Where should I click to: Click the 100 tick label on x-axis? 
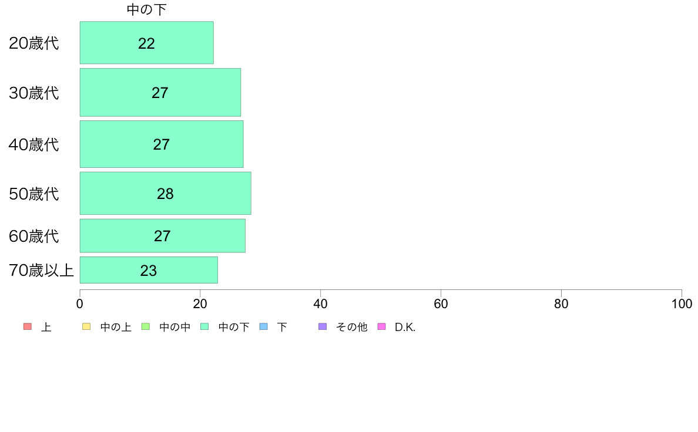pos(682,304)
